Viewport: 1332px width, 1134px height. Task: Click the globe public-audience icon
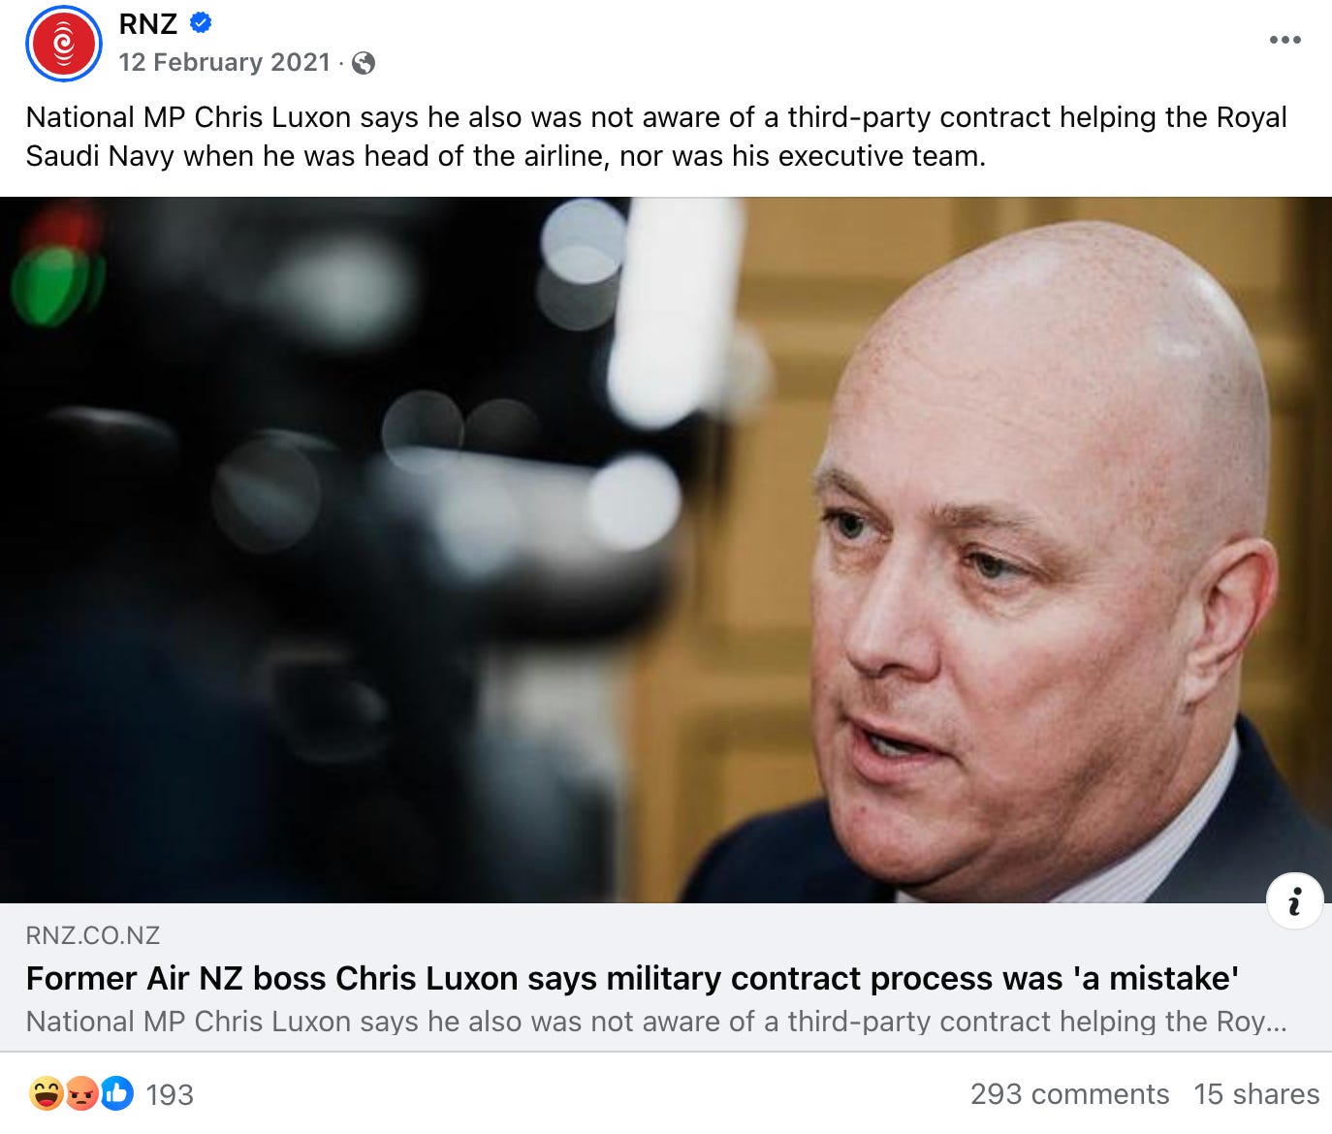[x=364, y=63]
